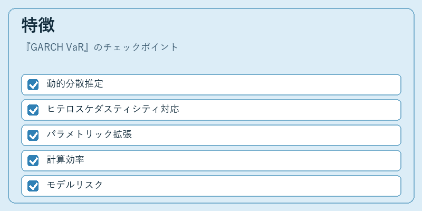
Task: Uncheck the パラメトリック拡張 checkbox
Action: [33, 136]
